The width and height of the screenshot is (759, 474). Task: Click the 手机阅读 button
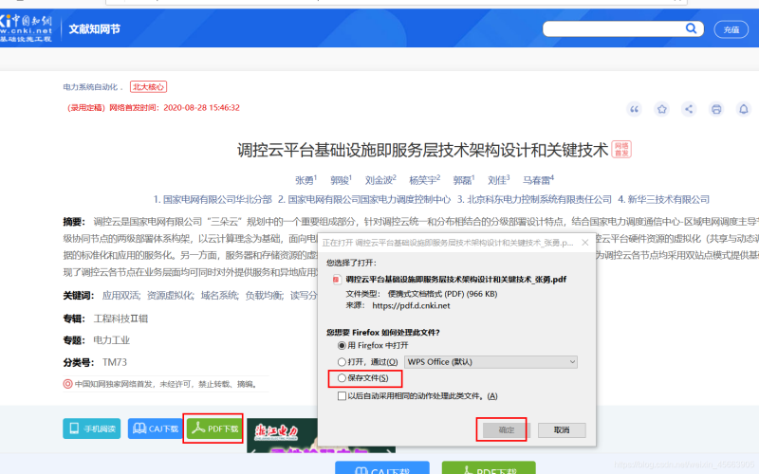[x=91, y=428]
